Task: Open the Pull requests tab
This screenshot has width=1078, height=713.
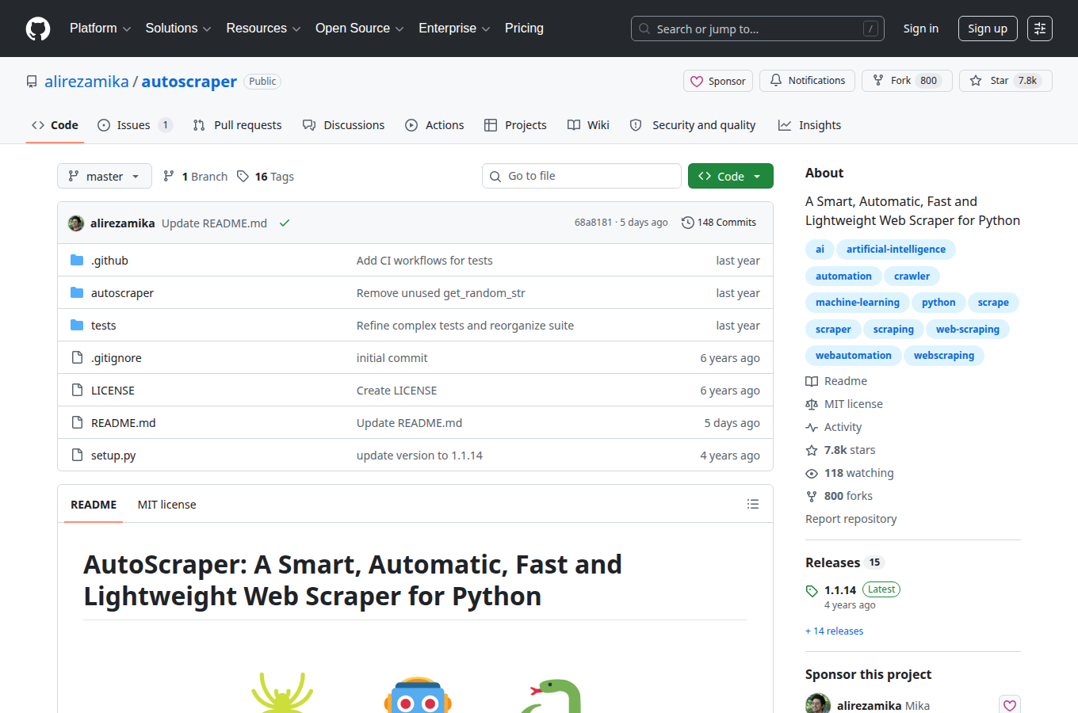Action: [x=237, y=125]
